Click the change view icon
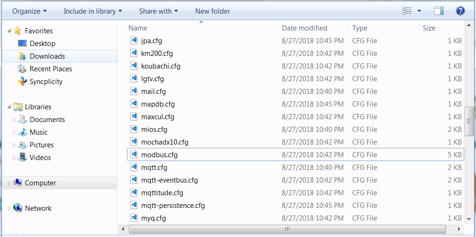The width and height of the screenshot is (476, 237). (x=407, y=11)
